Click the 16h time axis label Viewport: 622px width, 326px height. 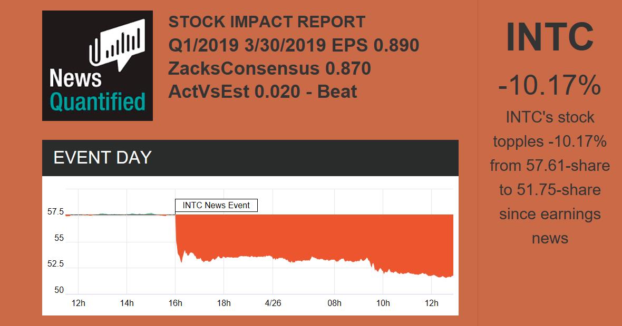click(175, 303)
